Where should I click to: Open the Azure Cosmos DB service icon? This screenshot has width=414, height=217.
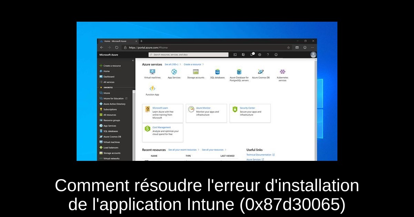(x=261, y=72)
